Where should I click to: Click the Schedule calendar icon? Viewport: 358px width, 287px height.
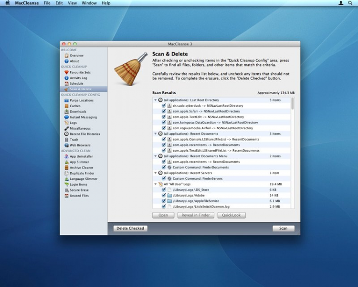point(66,84)
